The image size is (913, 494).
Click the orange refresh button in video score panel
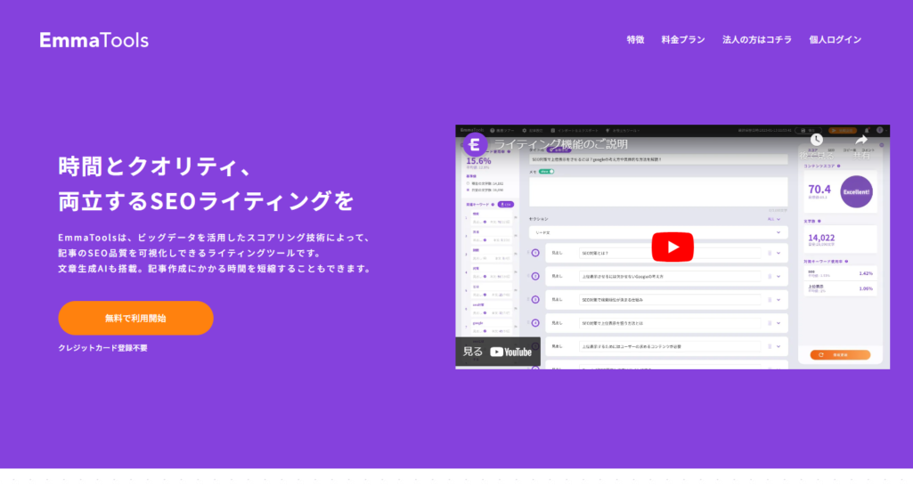pos(840,354)
